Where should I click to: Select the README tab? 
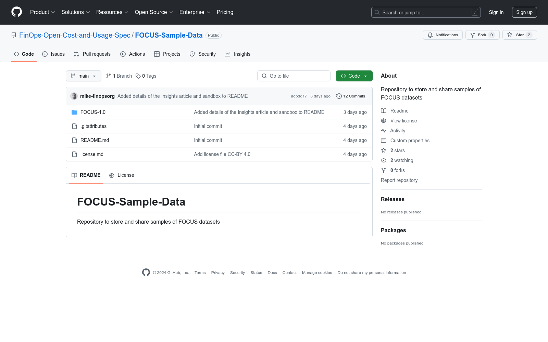[86, 175]
